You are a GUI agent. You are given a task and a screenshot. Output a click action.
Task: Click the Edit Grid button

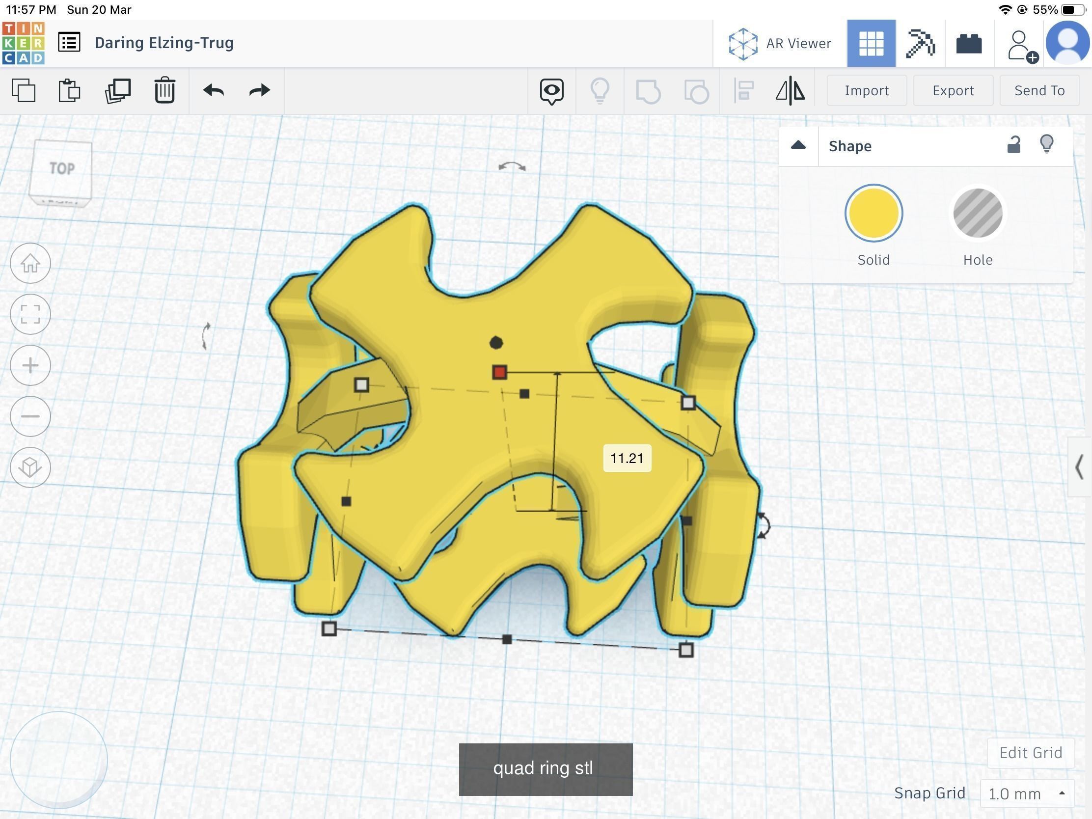1030,753
